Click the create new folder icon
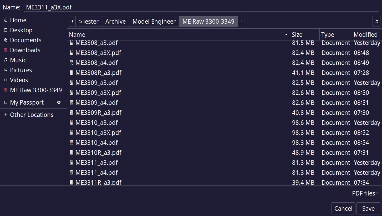 tap(376, 22)
